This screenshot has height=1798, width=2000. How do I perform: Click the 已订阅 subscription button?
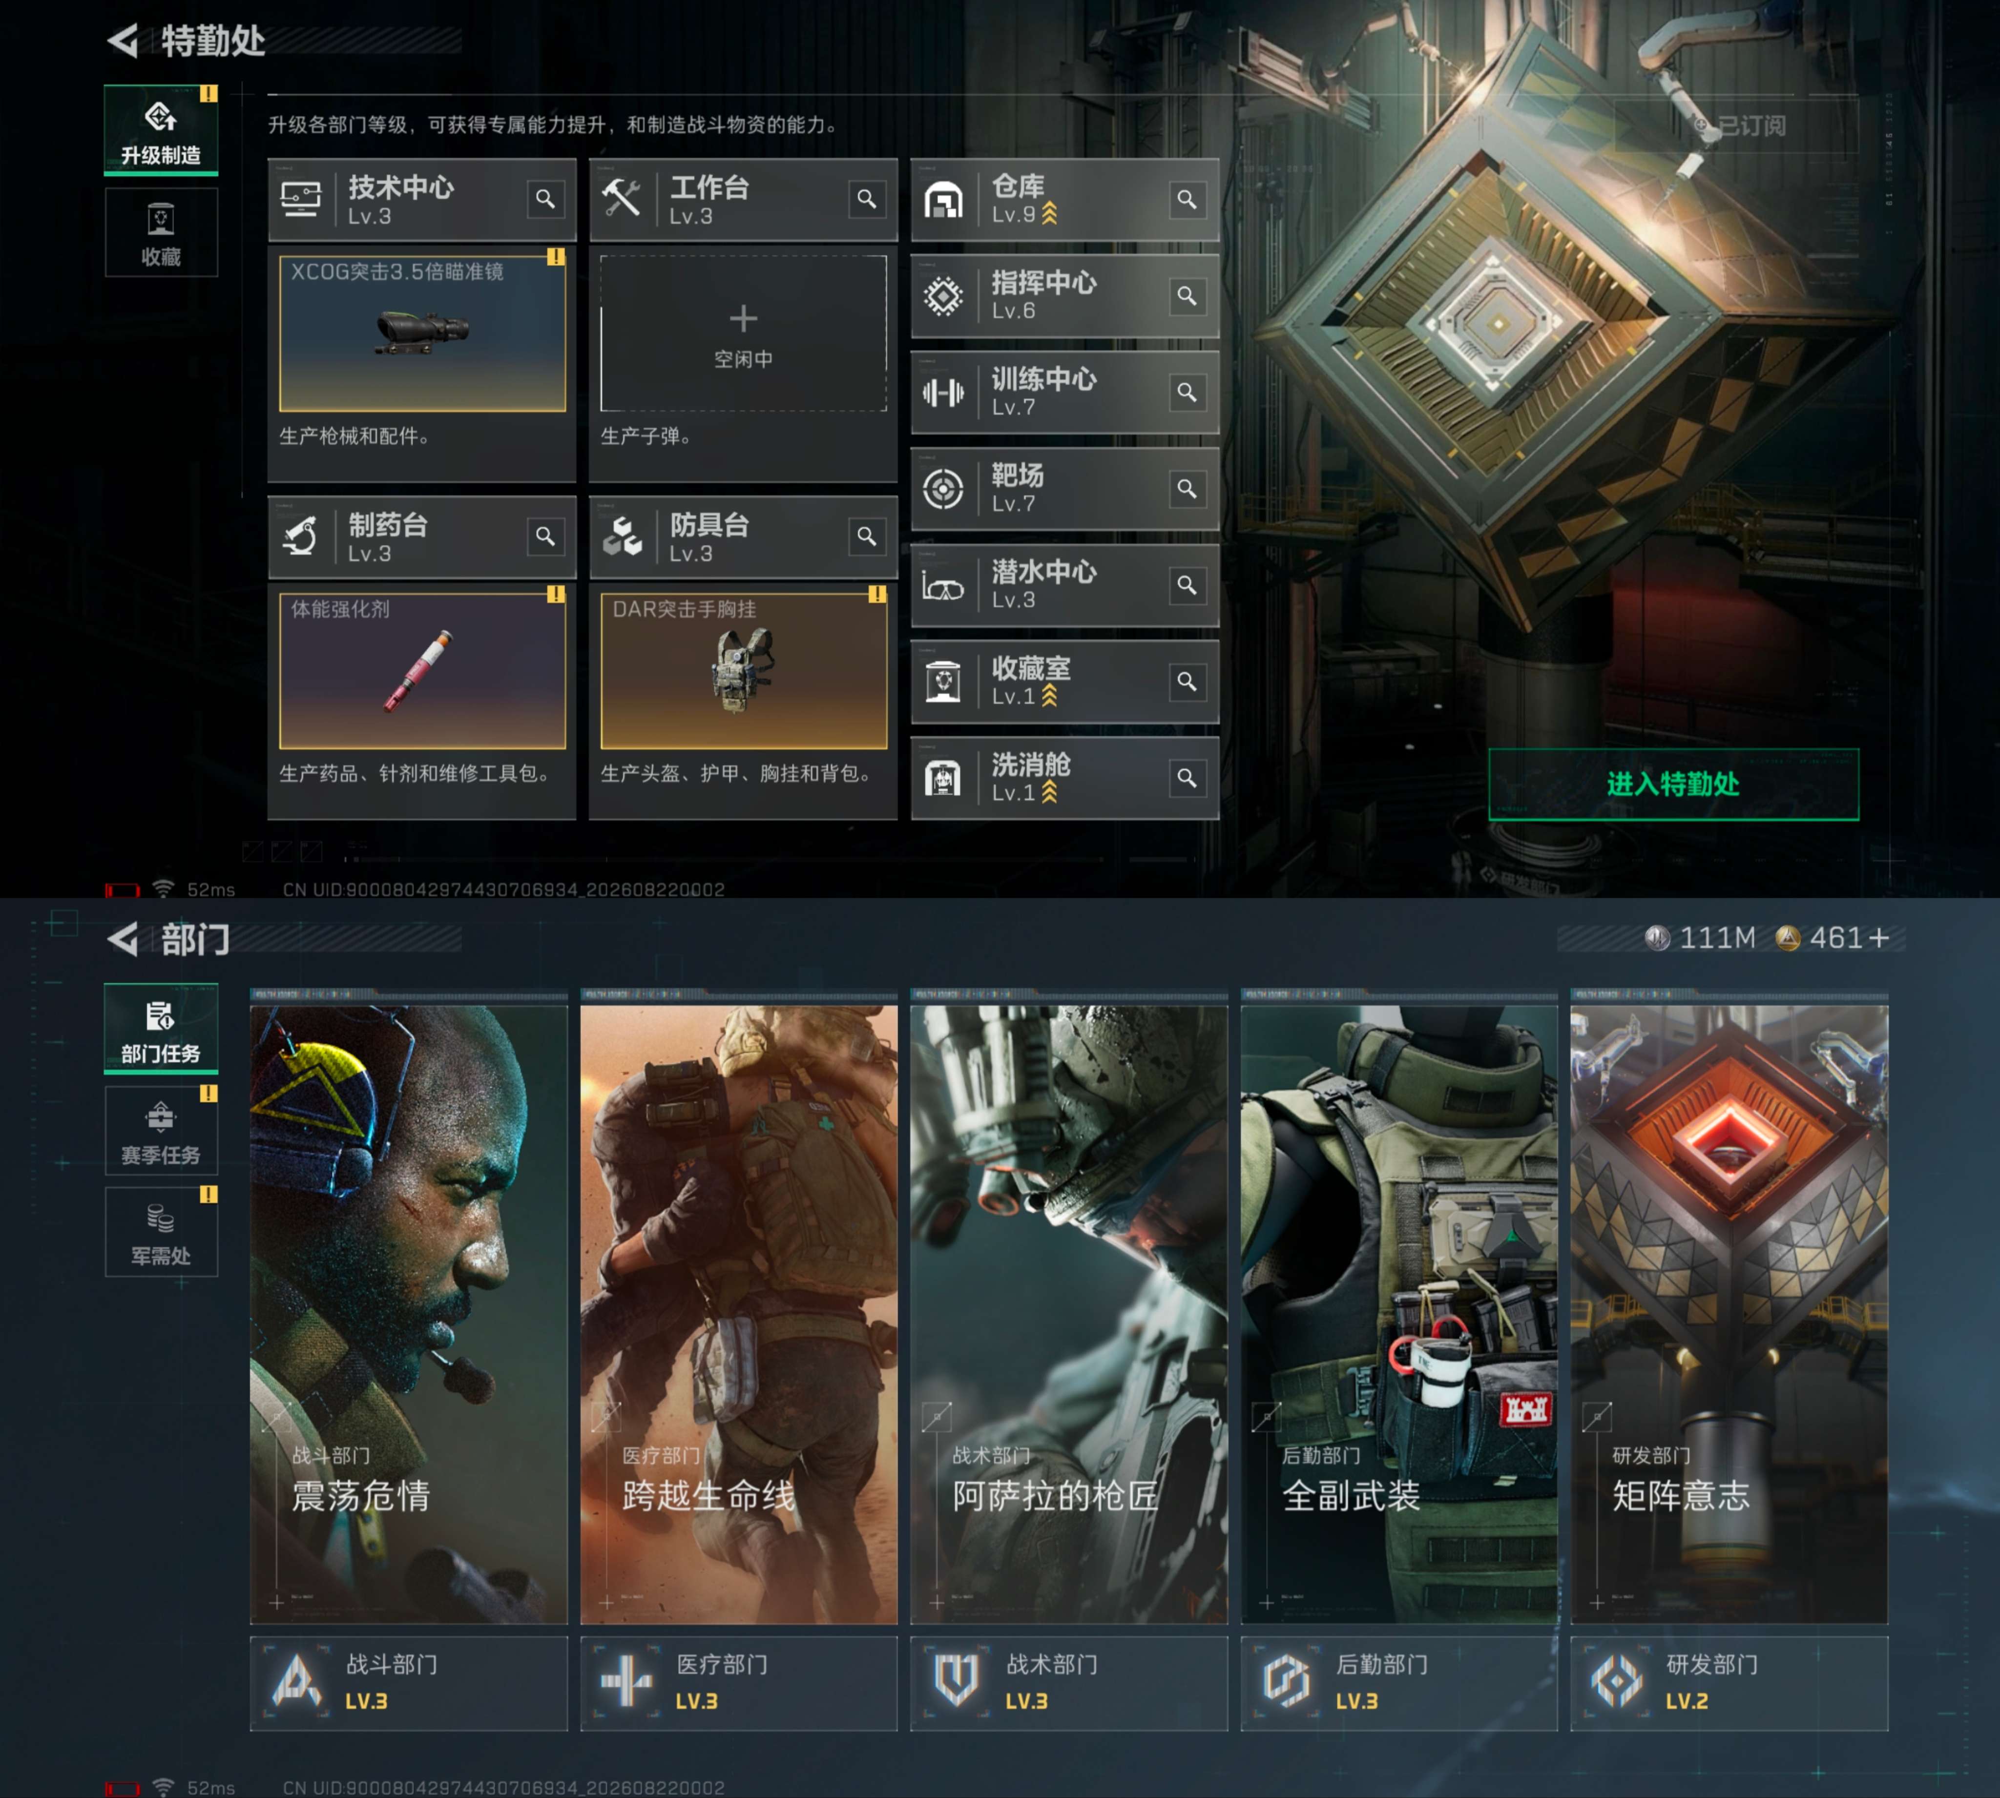pyautogui.click(x=1736, y=126)
